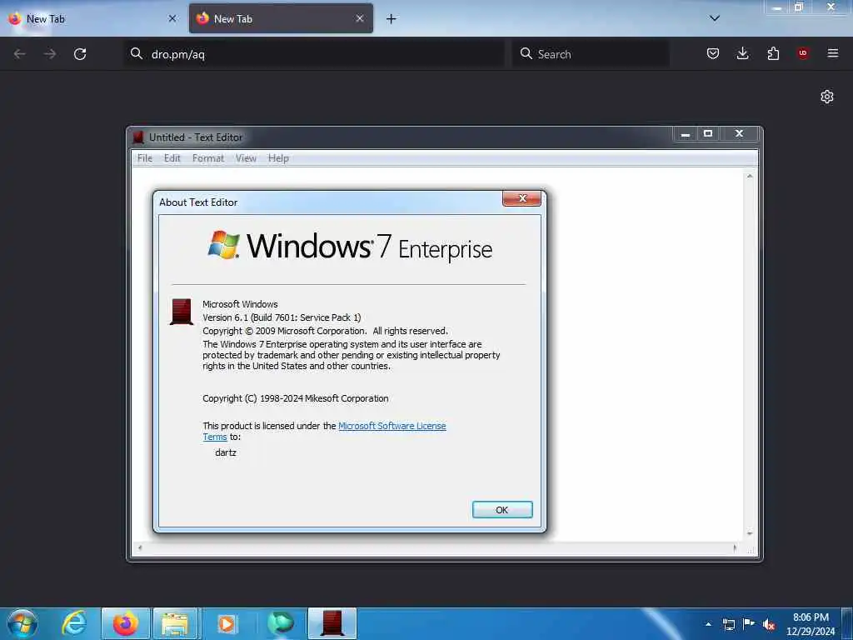The height and width of the screenshot is (640, 853).
Task: Click the Firefox back arrow
Action: pos(20,54)
